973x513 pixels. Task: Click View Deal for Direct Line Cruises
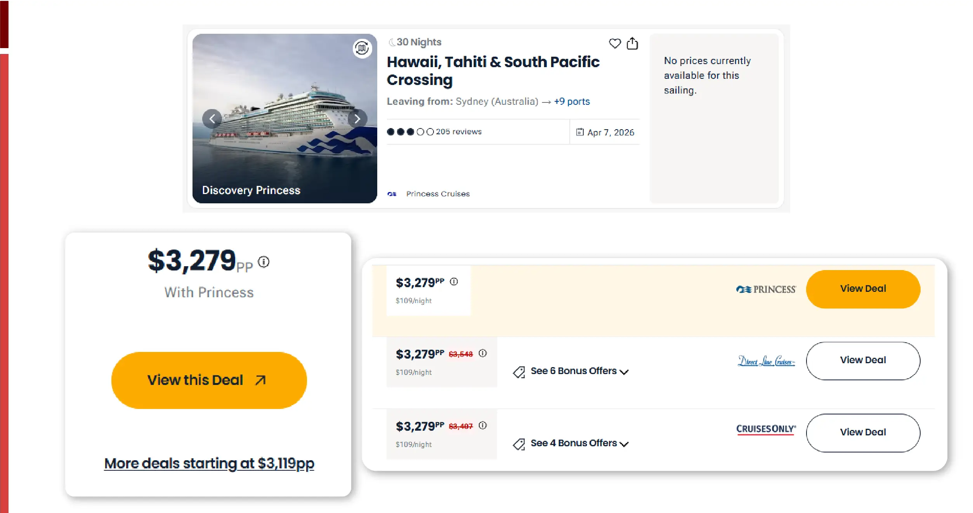(x=863, y=360)
